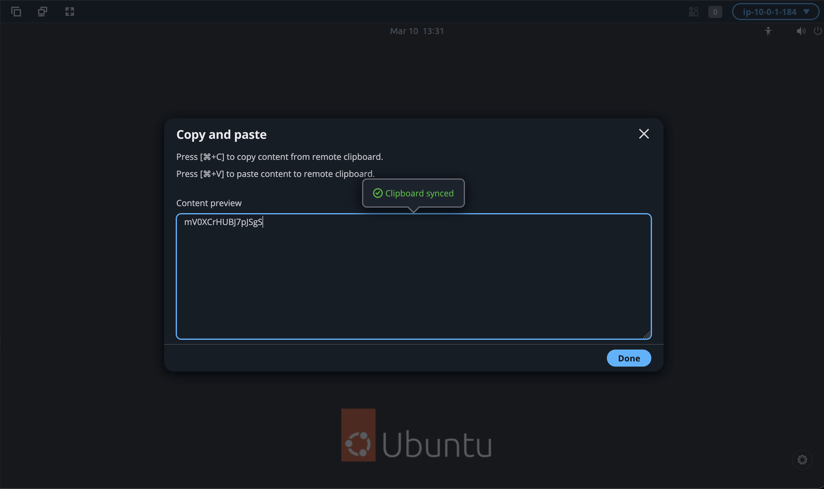
Task: Click the multi-monitor display icon
Action: pyautogui.click(x=43, y=12)
